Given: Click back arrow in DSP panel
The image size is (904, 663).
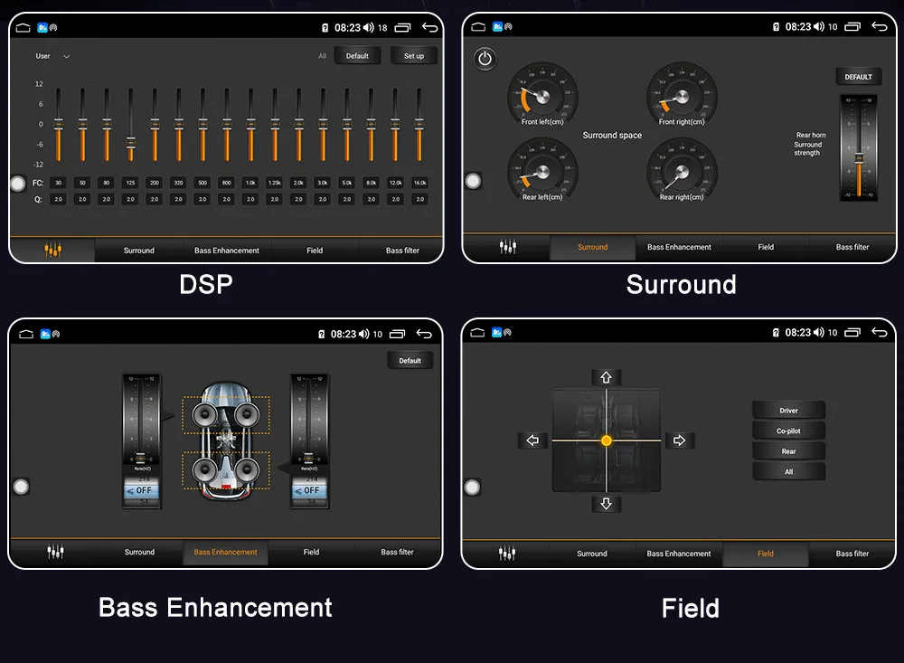Looking at the screenshot, I should point(429,27).
